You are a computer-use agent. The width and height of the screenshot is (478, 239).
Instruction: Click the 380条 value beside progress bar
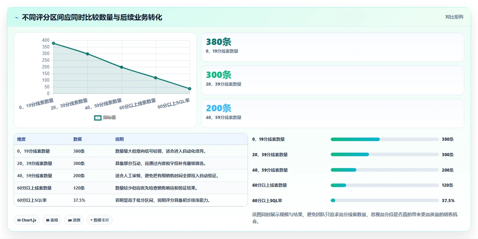(x=448, y=139)
